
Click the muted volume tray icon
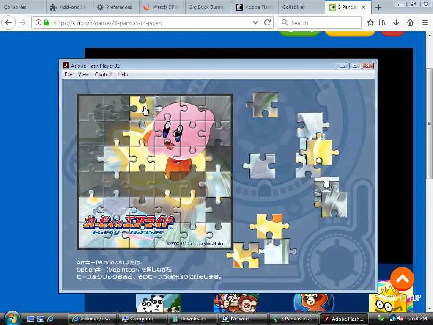tap(400, 319)
